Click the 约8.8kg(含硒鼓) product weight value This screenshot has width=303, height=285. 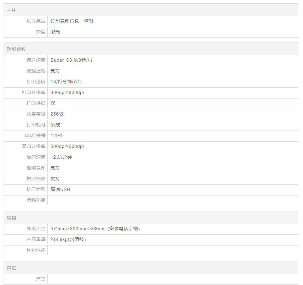[x=68, y=239]
